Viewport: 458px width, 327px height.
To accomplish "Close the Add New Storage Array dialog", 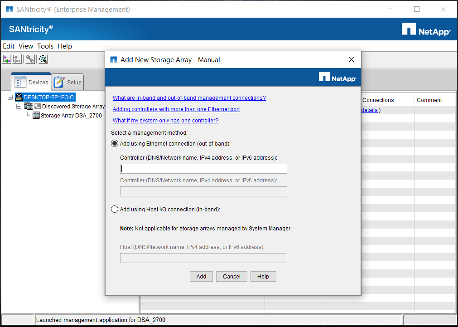I will point(351,60).
